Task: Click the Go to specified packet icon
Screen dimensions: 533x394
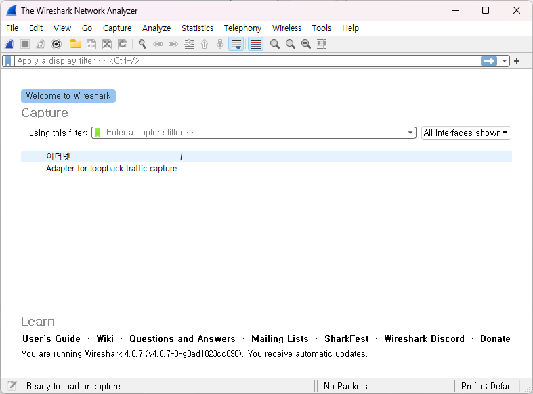Action: pyautogui.click(x=189, y=44)
